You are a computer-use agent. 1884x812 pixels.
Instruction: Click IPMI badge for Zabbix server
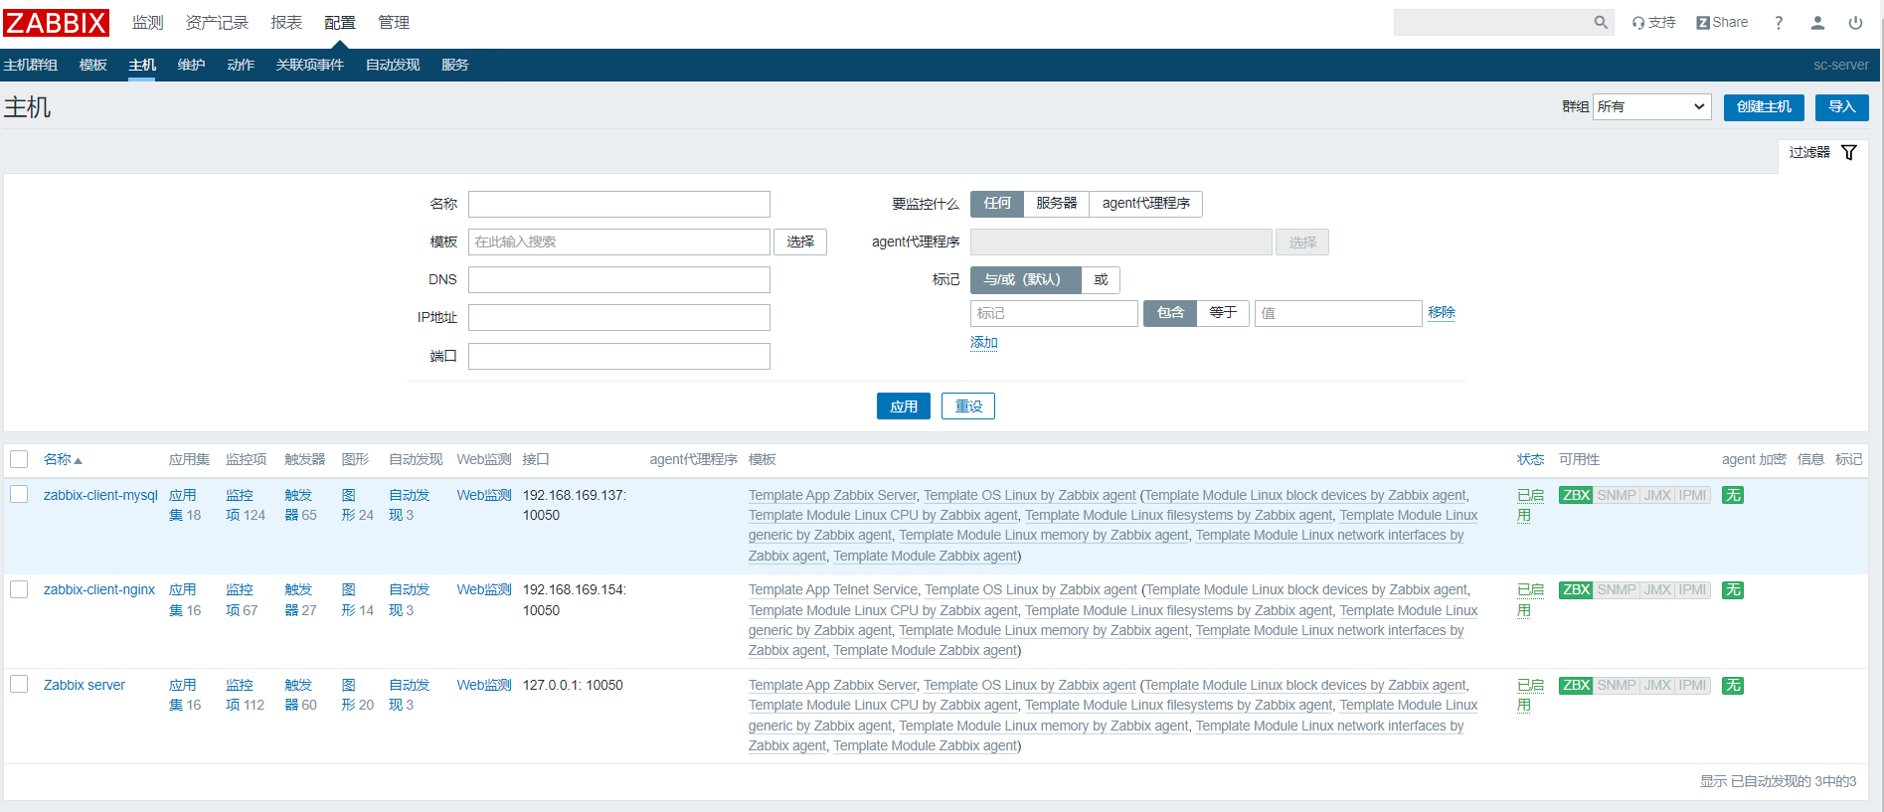[1693, 685]
